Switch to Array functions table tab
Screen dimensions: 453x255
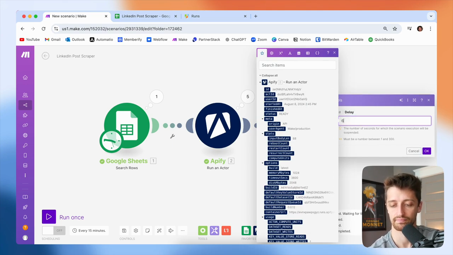308,53
